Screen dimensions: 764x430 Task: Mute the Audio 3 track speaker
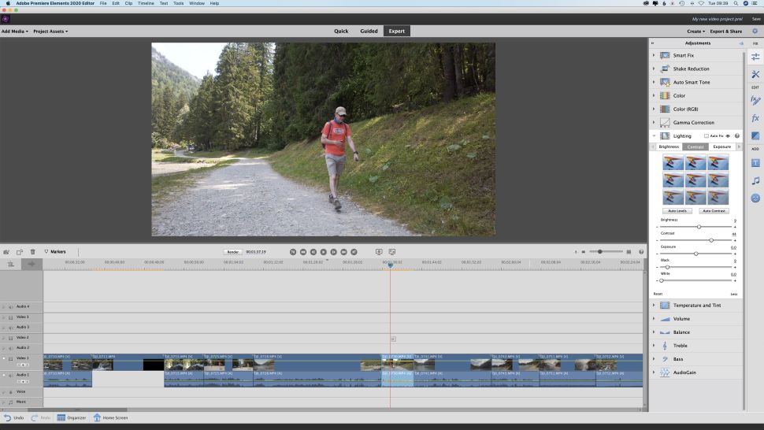click(x=10, y=328)
